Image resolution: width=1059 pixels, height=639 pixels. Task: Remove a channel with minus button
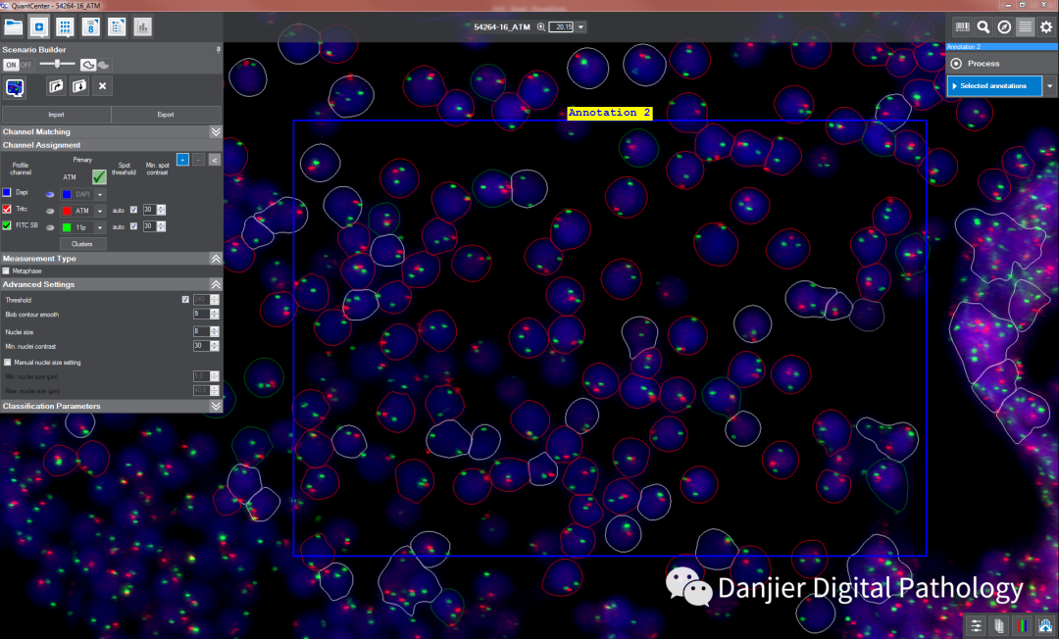[x=198, y=159]
